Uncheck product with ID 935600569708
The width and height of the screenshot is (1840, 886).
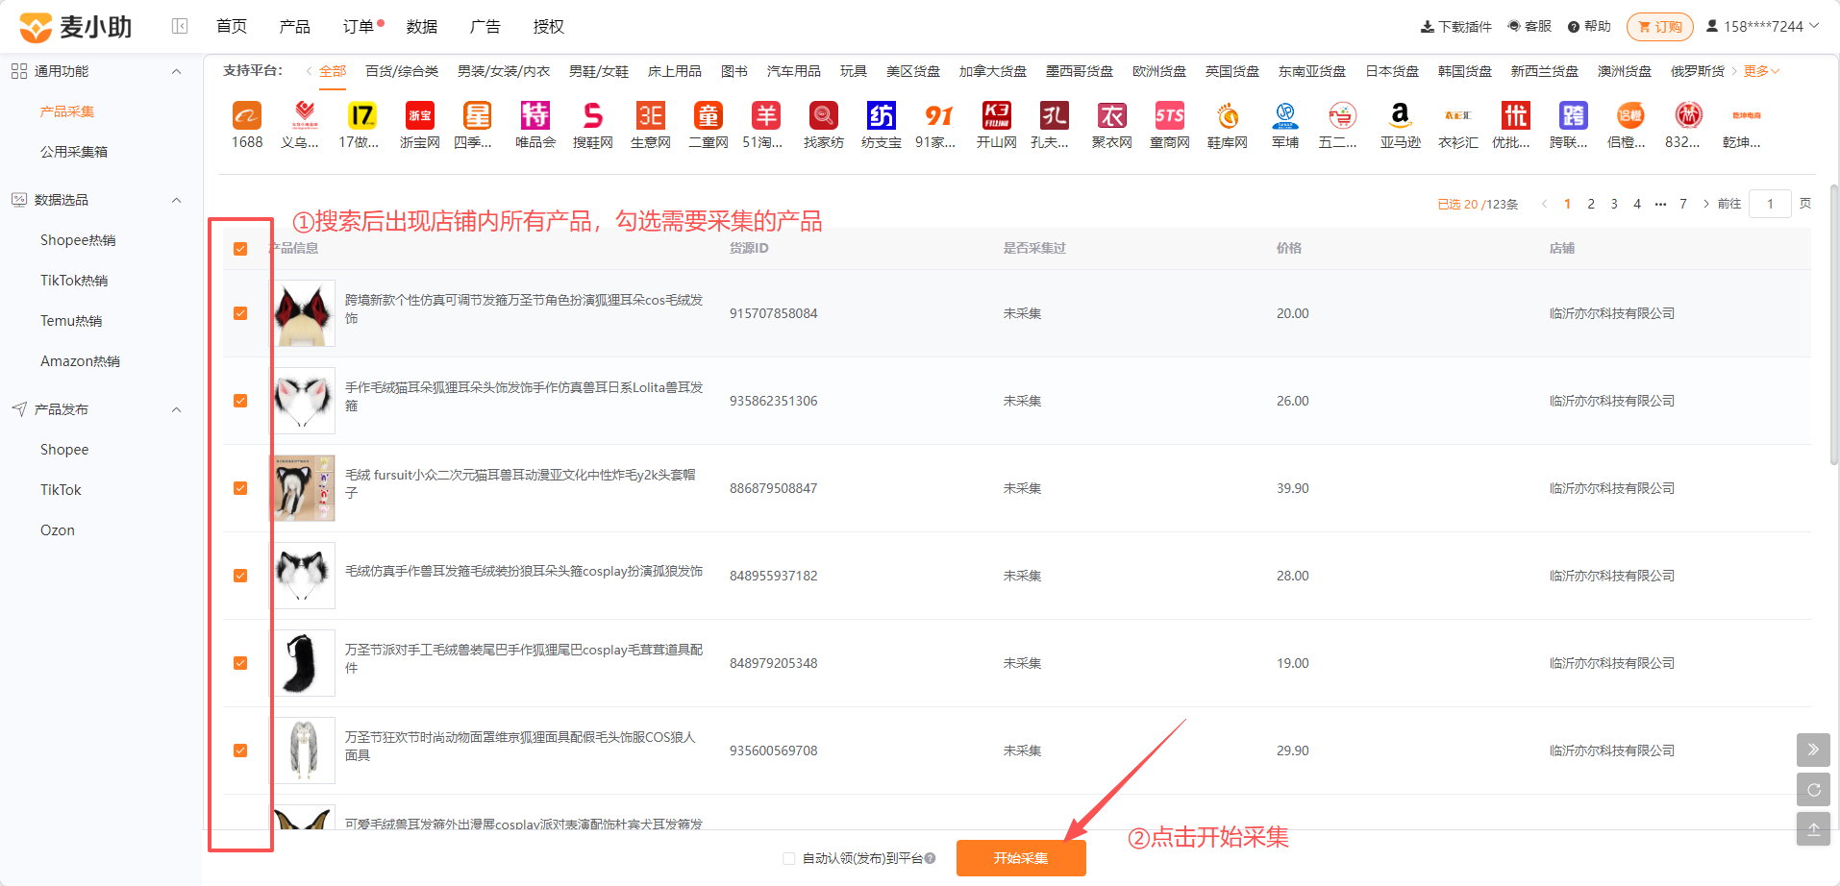[240, 751]
